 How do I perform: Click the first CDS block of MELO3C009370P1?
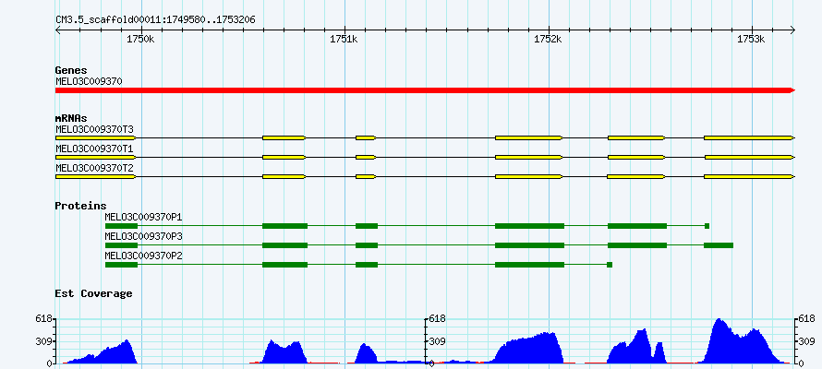pos(121,226)
